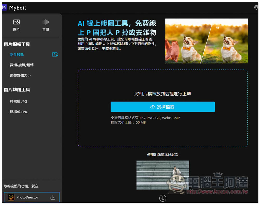Click the 使用影像範本試試看 label
Screen dimensions: 260x205
tap(163, 155)
